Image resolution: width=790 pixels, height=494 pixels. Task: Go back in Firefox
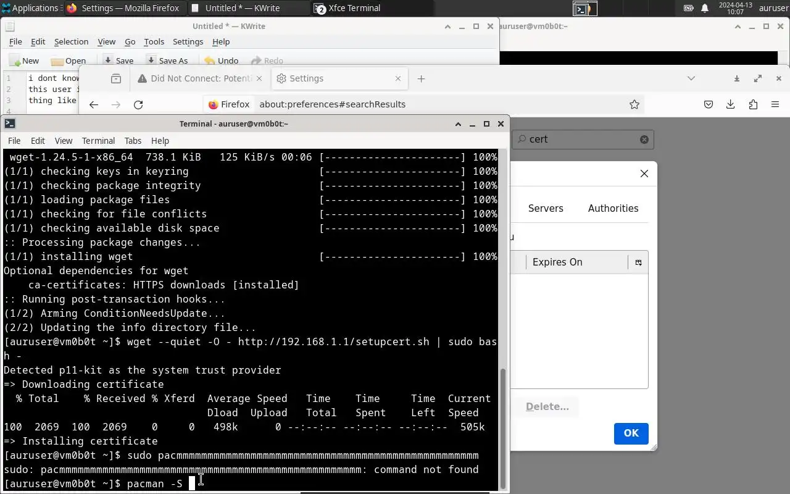(94, 104)
